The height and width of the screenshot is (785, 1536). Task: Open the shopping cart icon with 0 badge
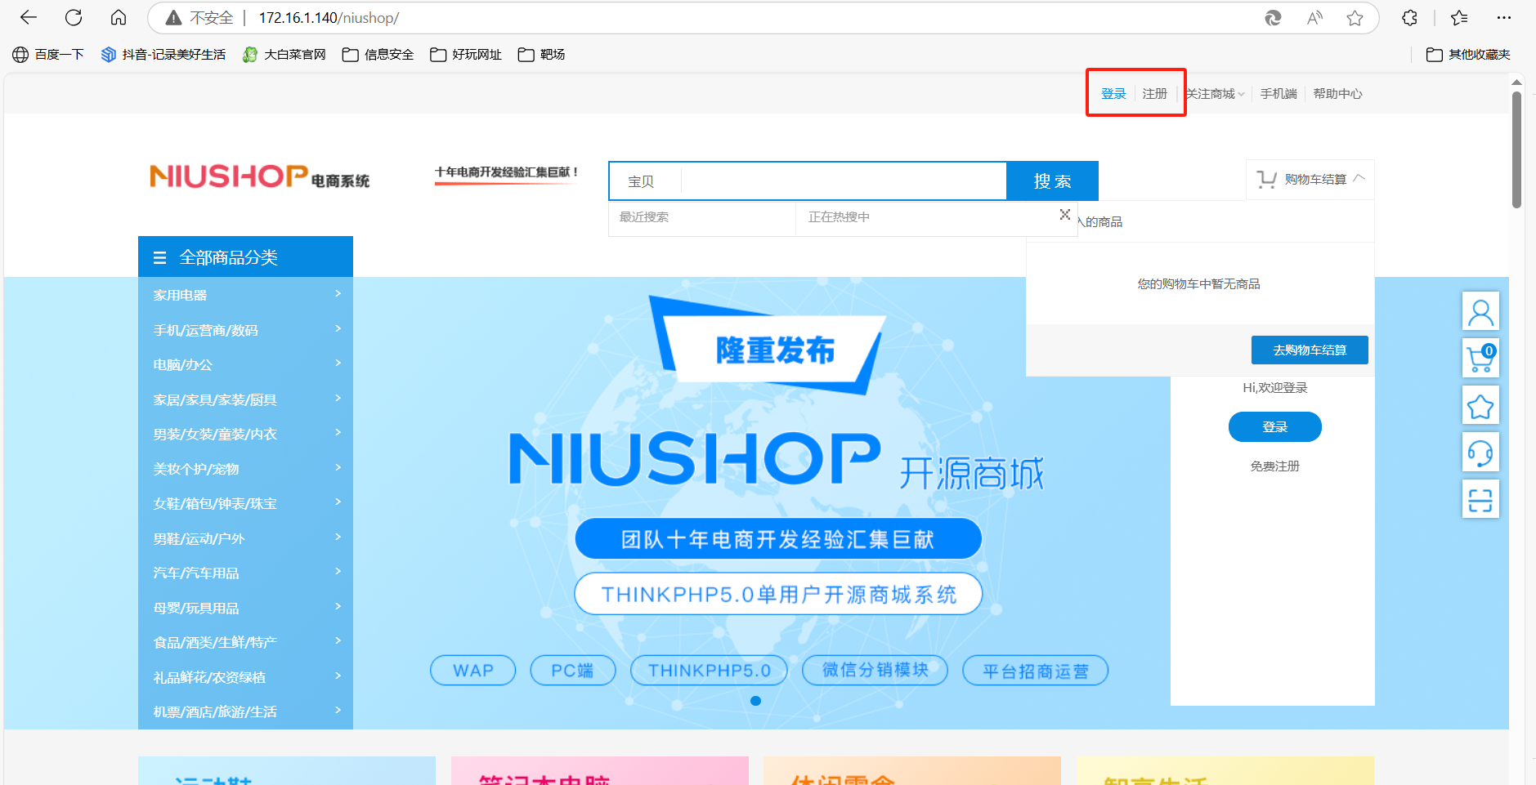pyautogui.click(x=1480, y=358)
